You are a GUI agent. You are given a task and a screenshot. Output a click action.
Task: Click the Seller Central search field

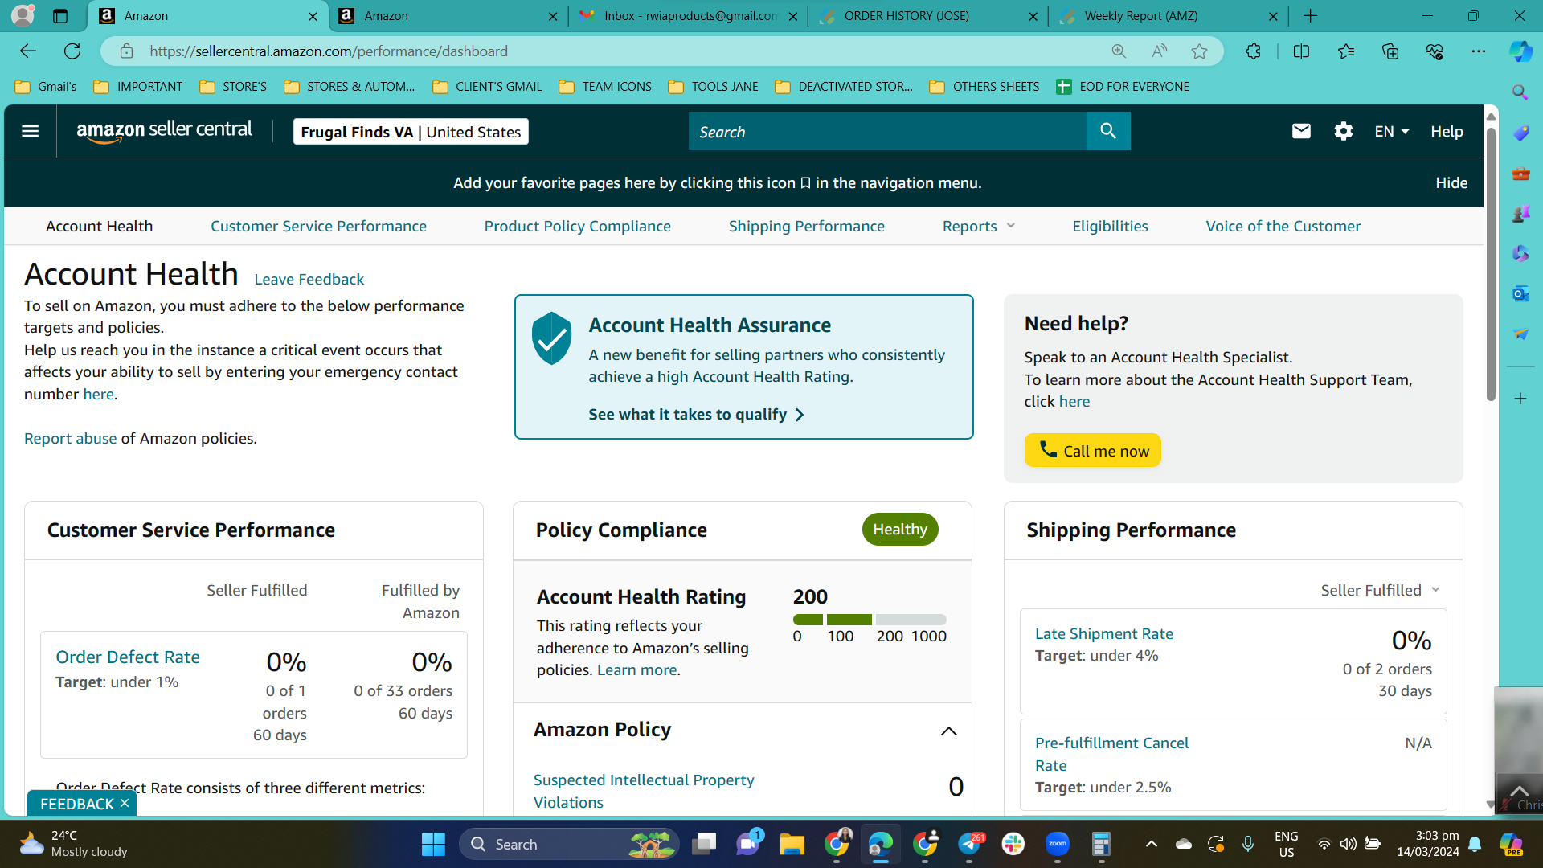(887, 131)
